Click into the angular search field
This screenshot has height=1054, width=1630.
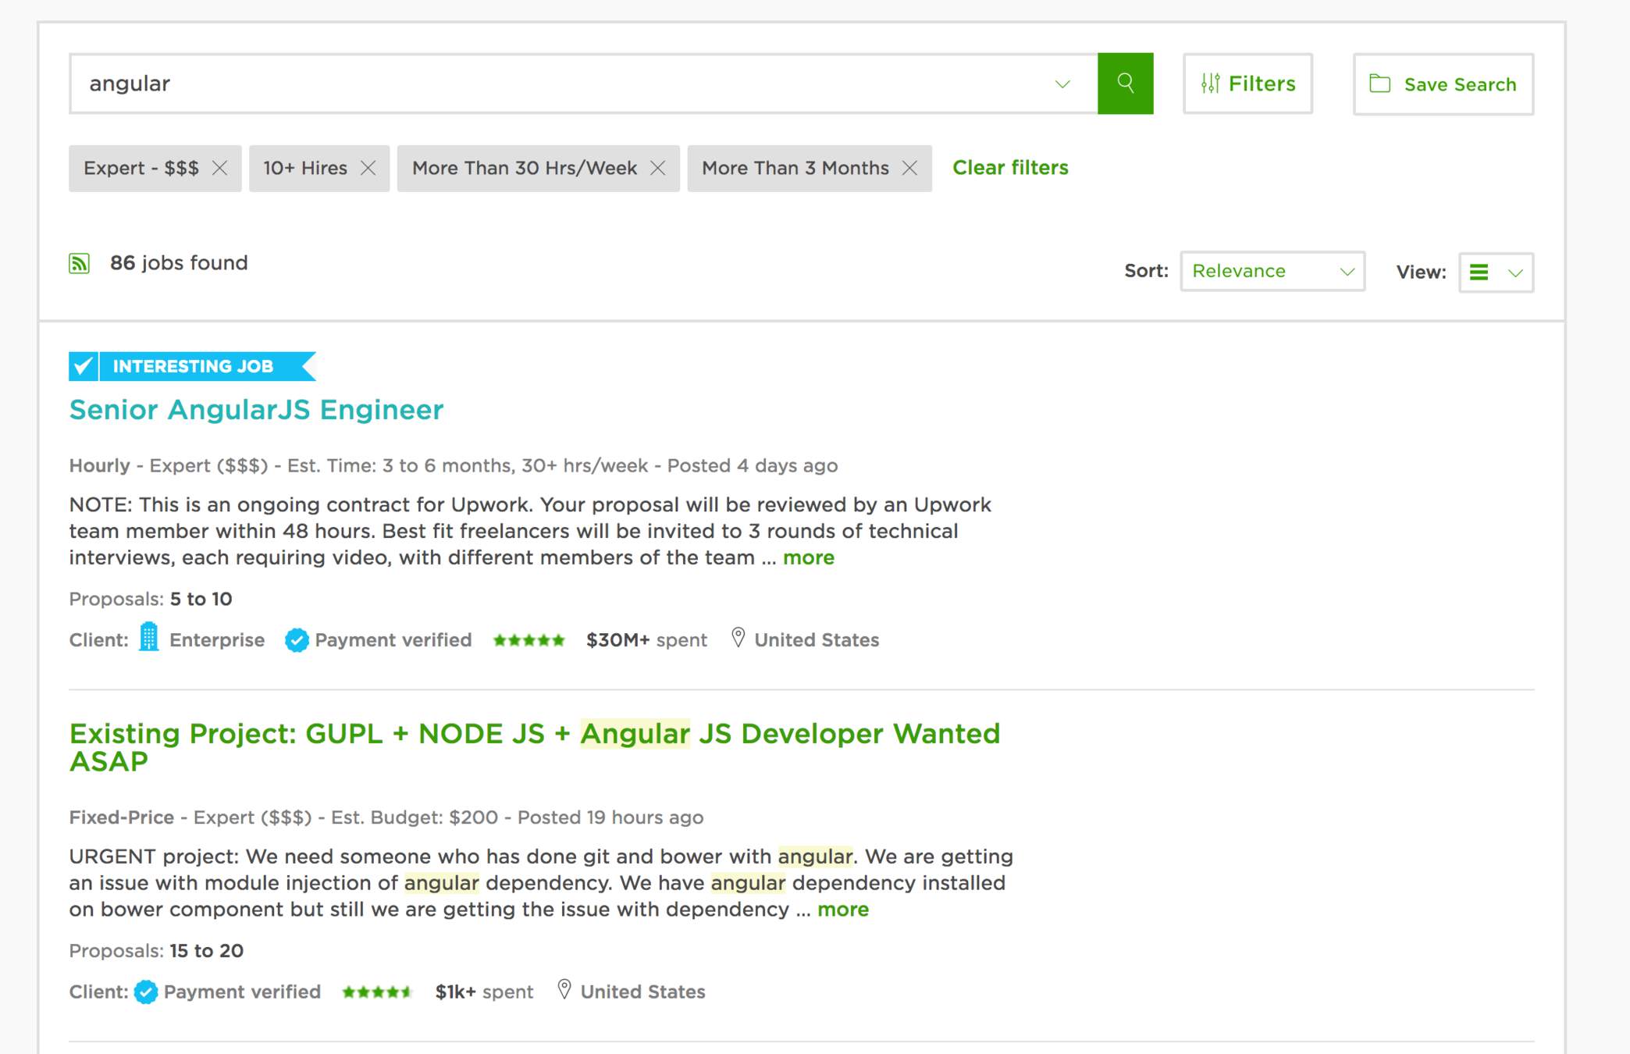pyautogui.click(x=546, y=84)
